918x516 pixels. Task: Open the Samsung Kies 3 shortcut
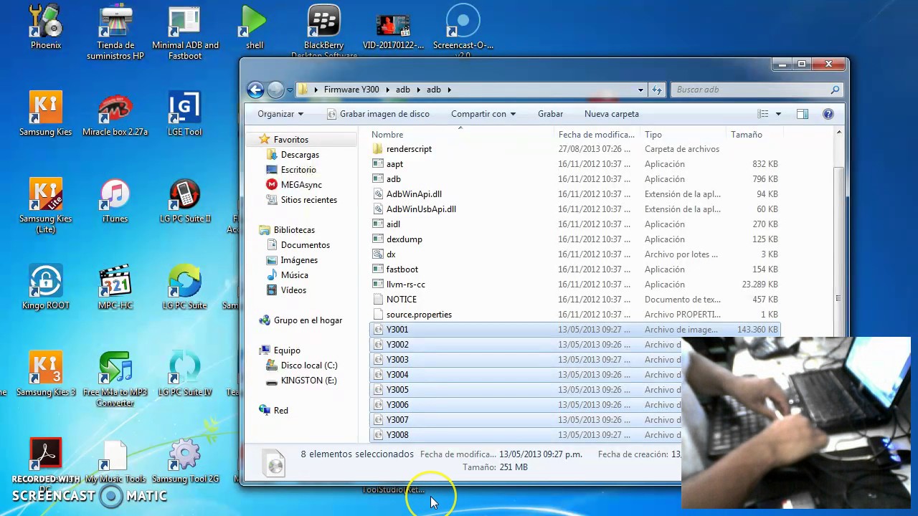click(46, 374)
